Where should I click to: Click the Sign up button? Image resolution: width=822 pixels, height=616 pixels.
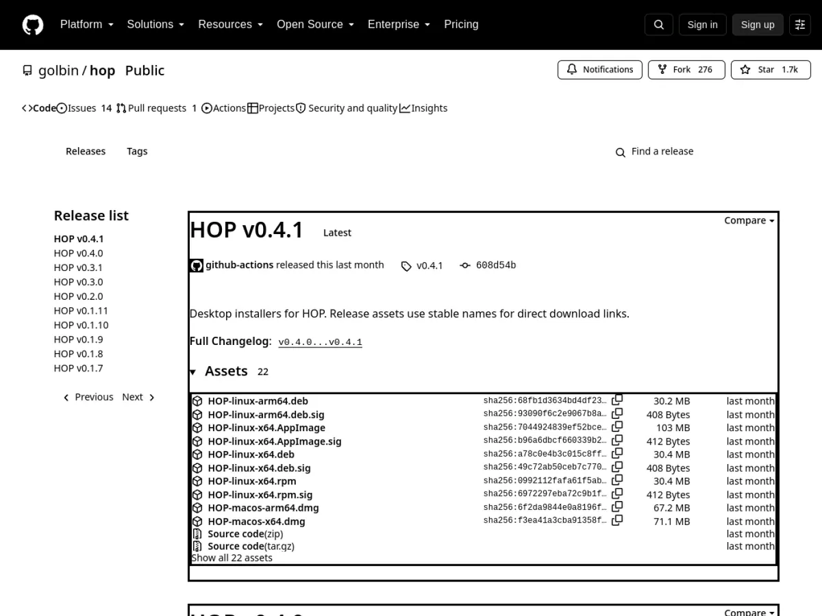click(x=758, y=25)
